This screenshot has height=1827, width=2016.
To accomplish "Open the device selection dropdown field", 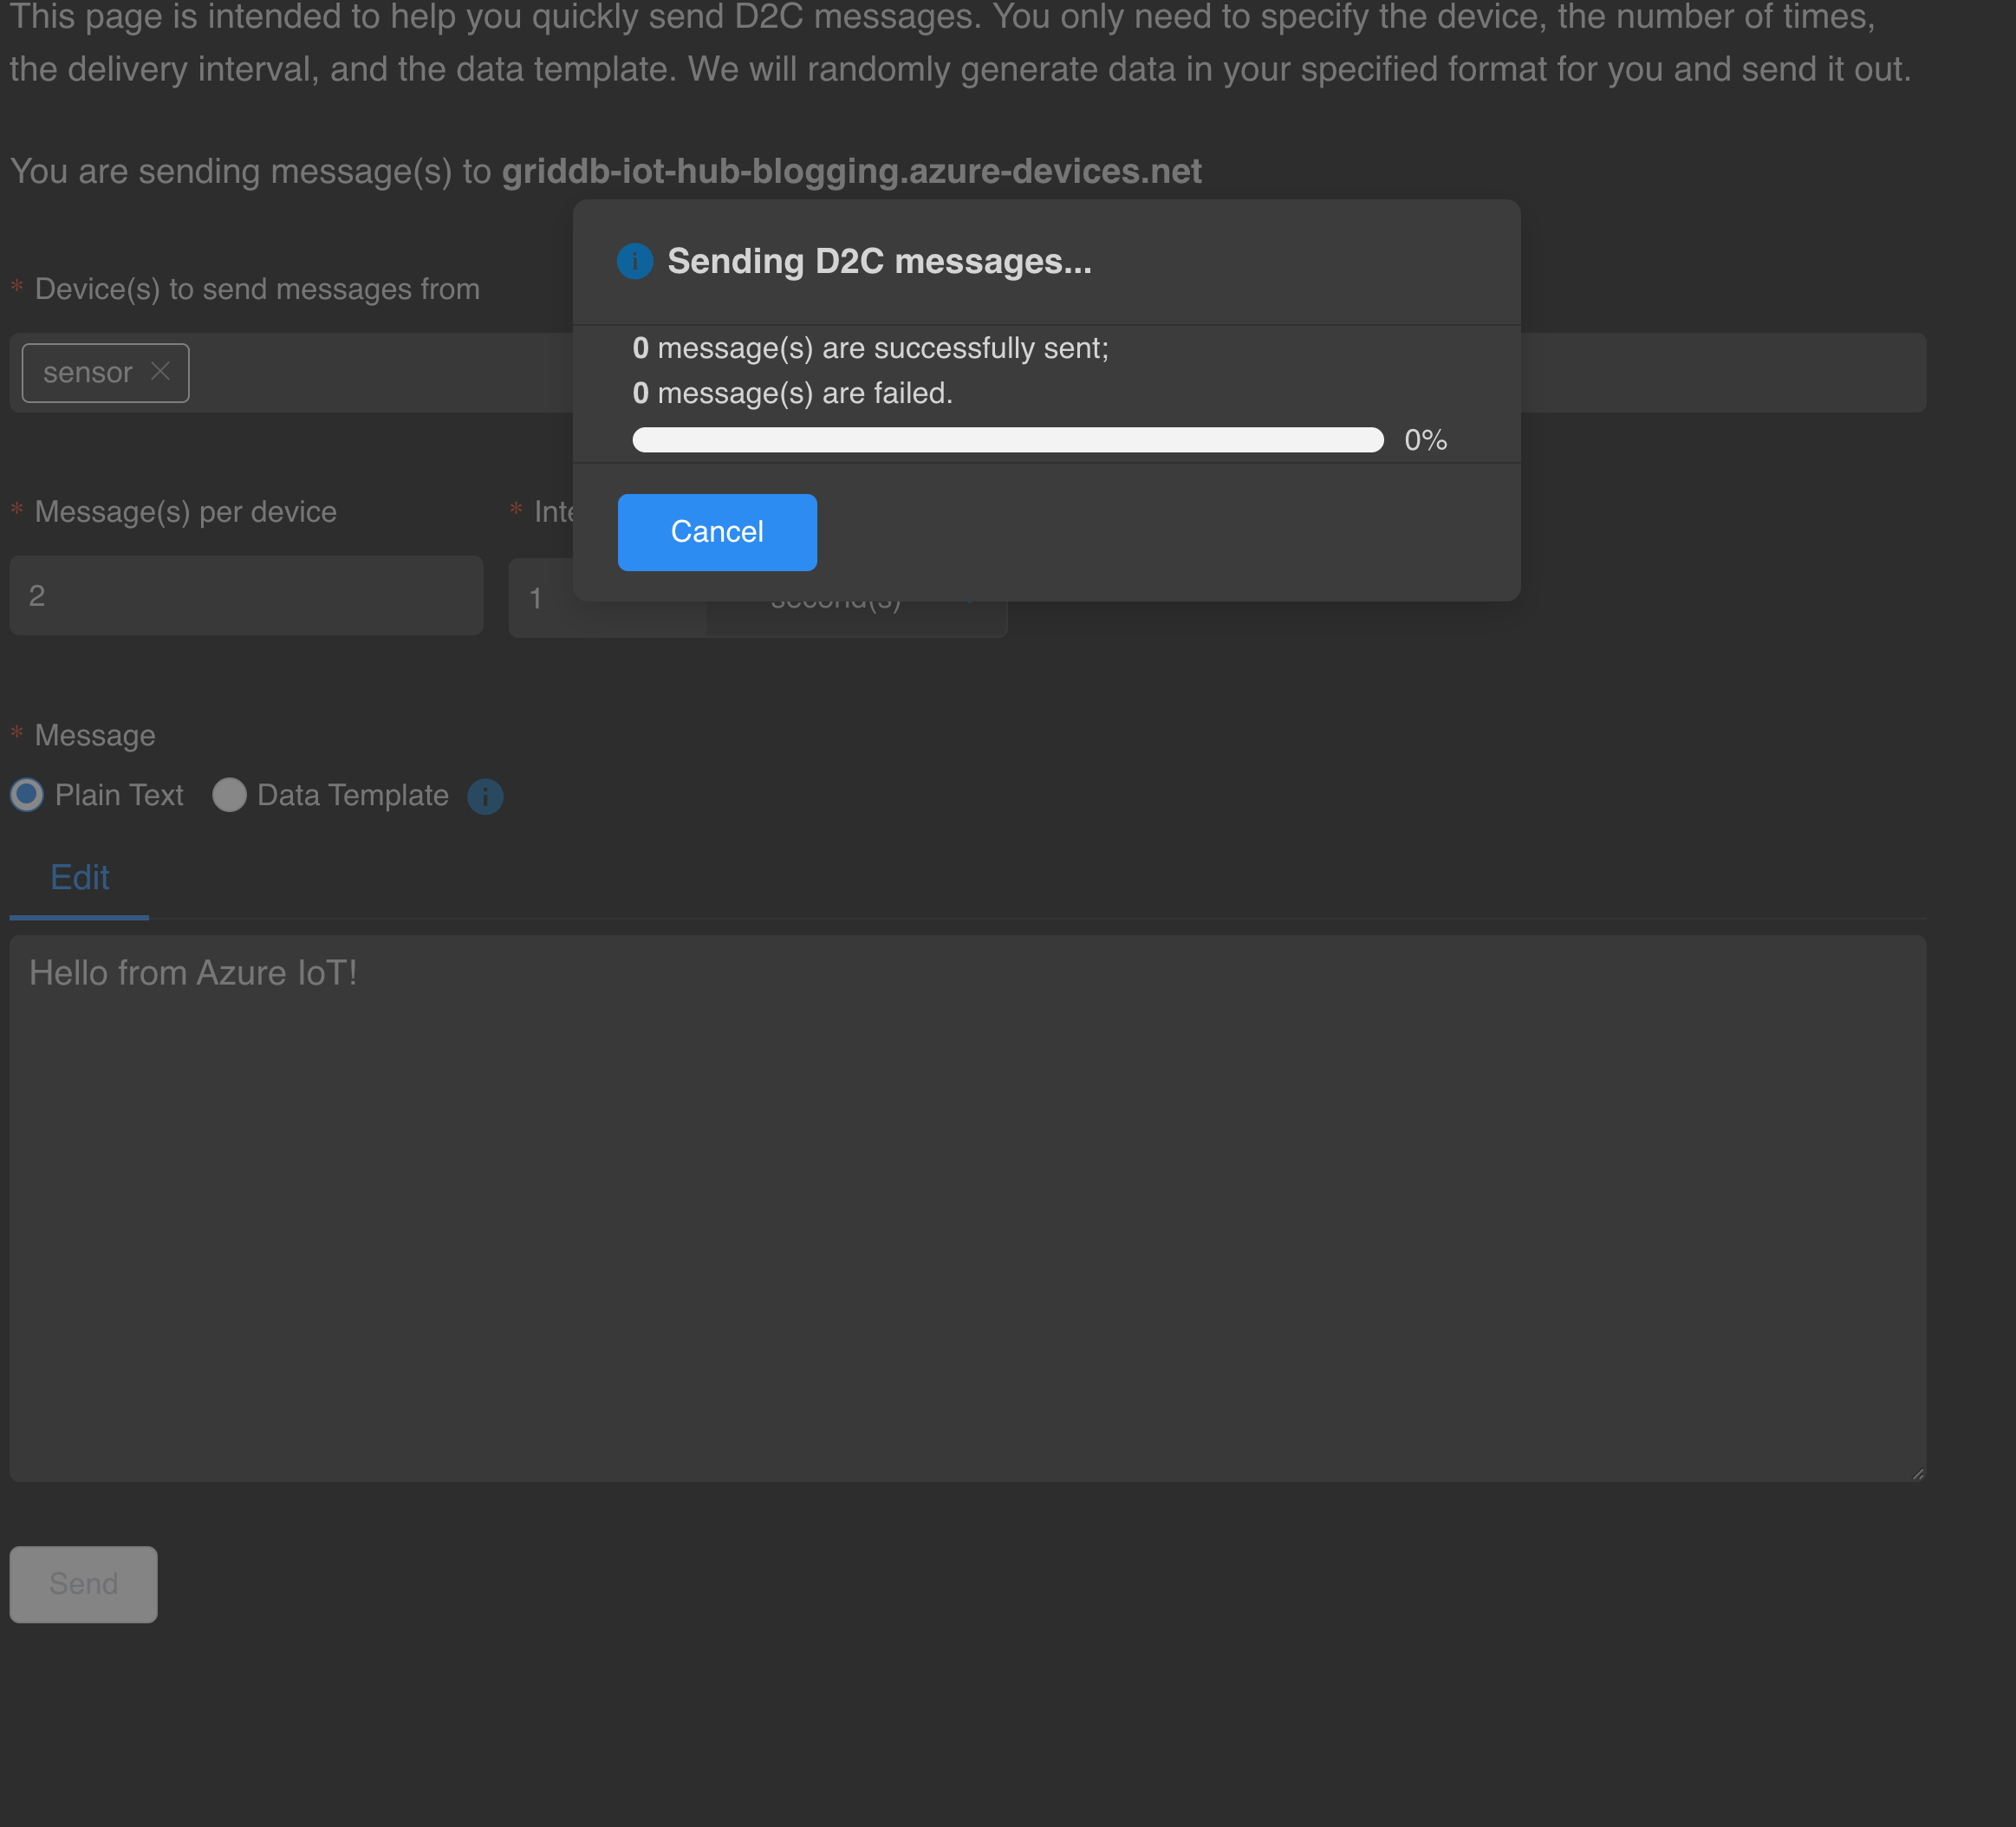I will pos(380,373).
